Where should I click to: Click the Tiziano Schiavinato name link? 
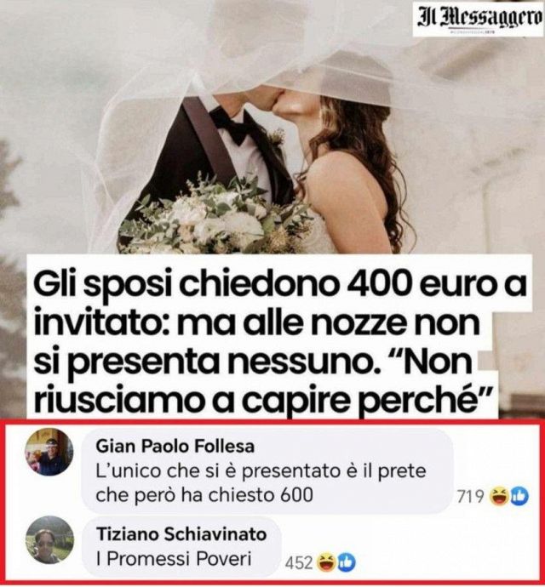181,534
